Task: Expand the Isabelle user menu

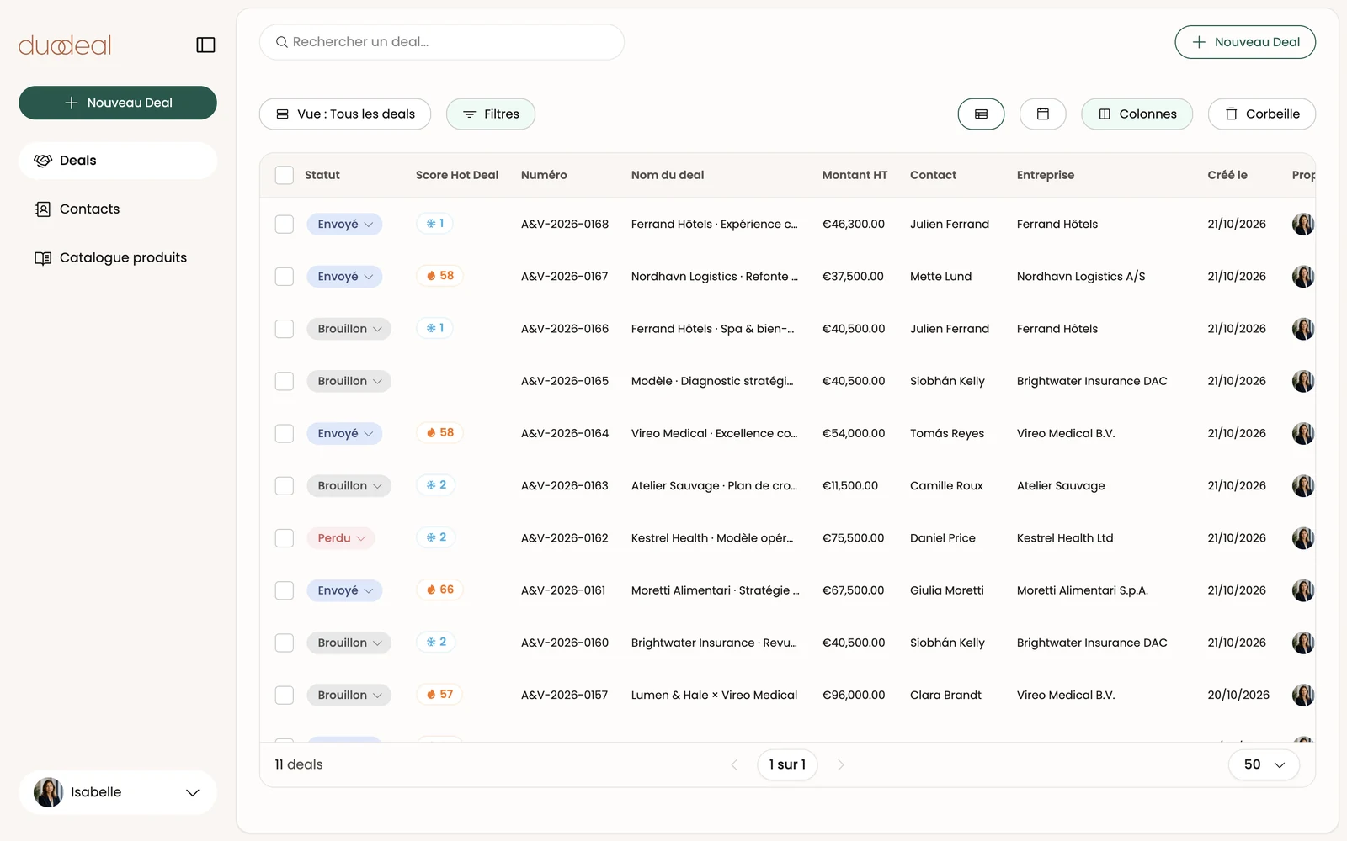Action: 118,792
